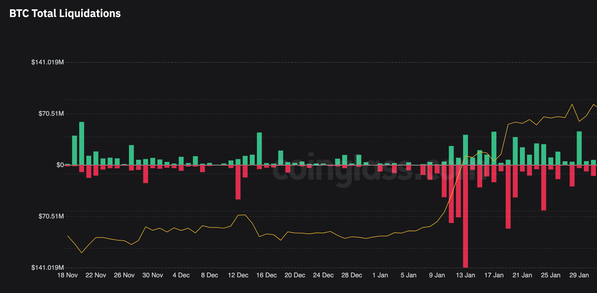Screen dimensions: 597x293
Task: Click the 16 Dec date label
Action: [x=266, y=275]
